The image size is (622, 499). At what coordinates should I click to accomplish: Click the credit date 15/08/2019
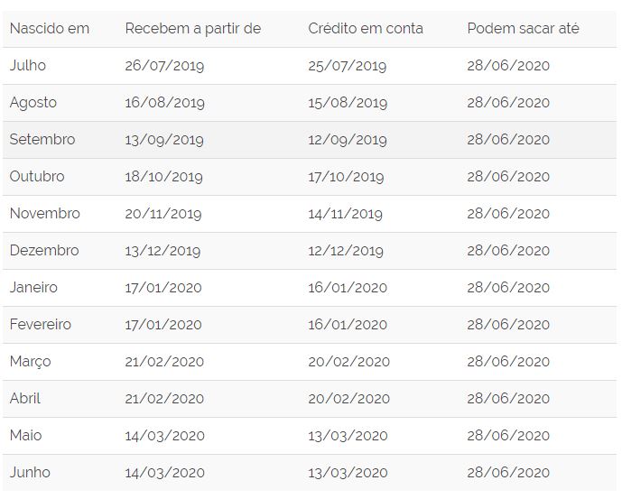347,103
